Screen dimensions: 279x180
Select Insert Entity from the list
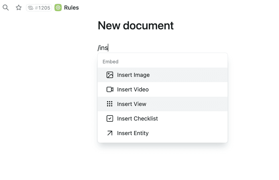pos(133,133)
